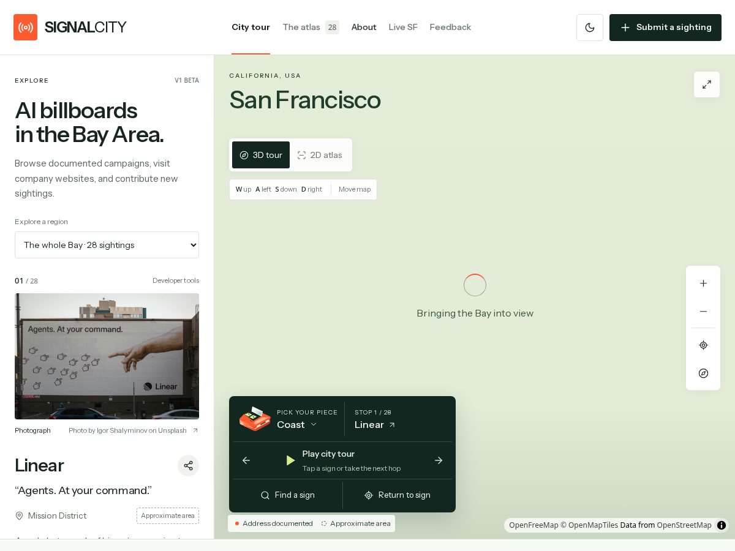This screenshot has height=551, width=735.
Task: Toggle map attribution info icon
Action: (722, 525)
